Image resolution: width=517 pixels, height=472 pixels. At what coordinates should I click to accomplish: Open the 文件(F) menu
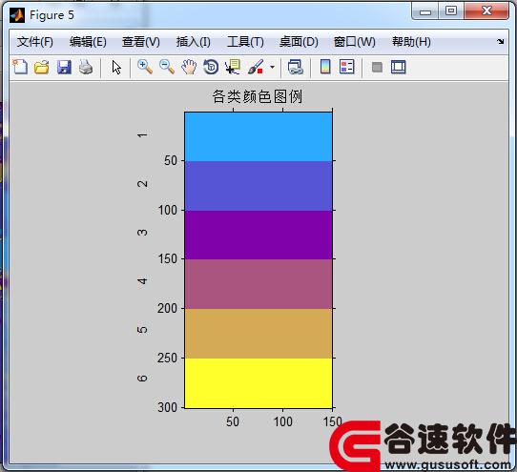pos(35,42)
